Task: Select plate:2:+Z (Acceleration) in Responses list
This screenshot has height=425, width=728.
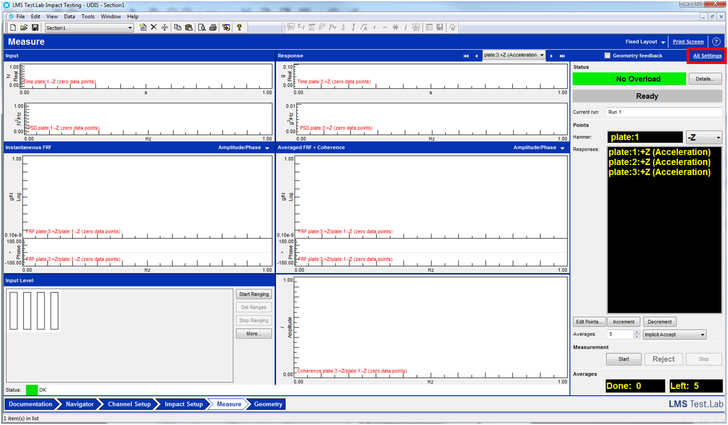Action: coord(660,162)
